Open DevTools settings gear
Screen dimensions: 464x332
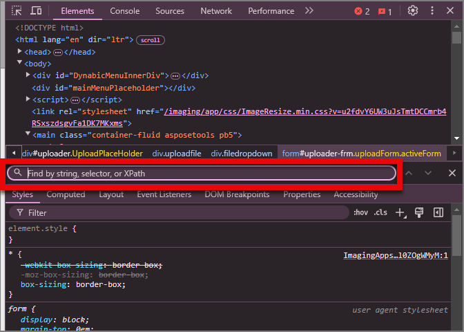[x=413, y=11]
